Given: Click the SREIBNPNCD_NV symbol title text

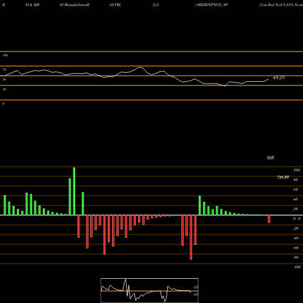Looking at the screenshot, I should (x=212, y=5).
